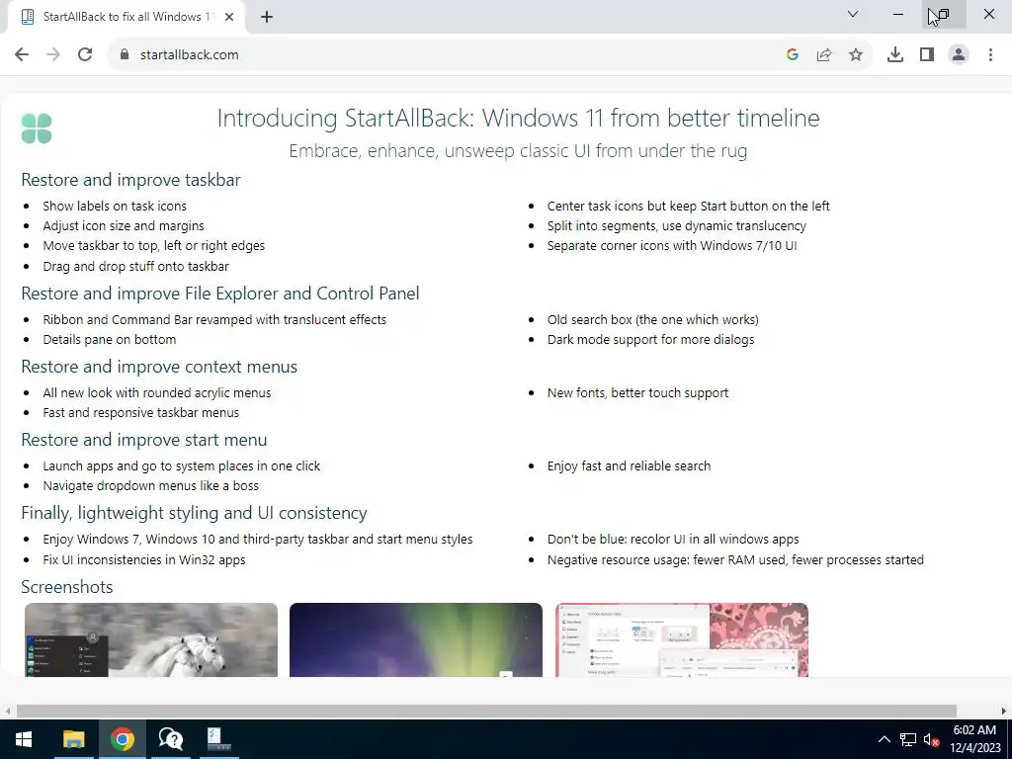
Task: Open the Chrome three-dot menu
Action: point(990,55)
